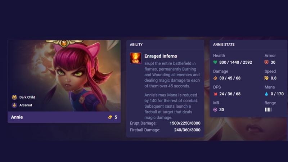Image resolution: width=288 pixels, height=162 pixels.
Task: Click the attack Speed icon
Action: pos(266,78)
